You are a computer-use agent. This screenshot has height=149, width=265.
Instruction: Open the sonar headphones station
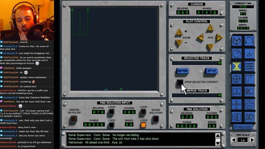249,41
